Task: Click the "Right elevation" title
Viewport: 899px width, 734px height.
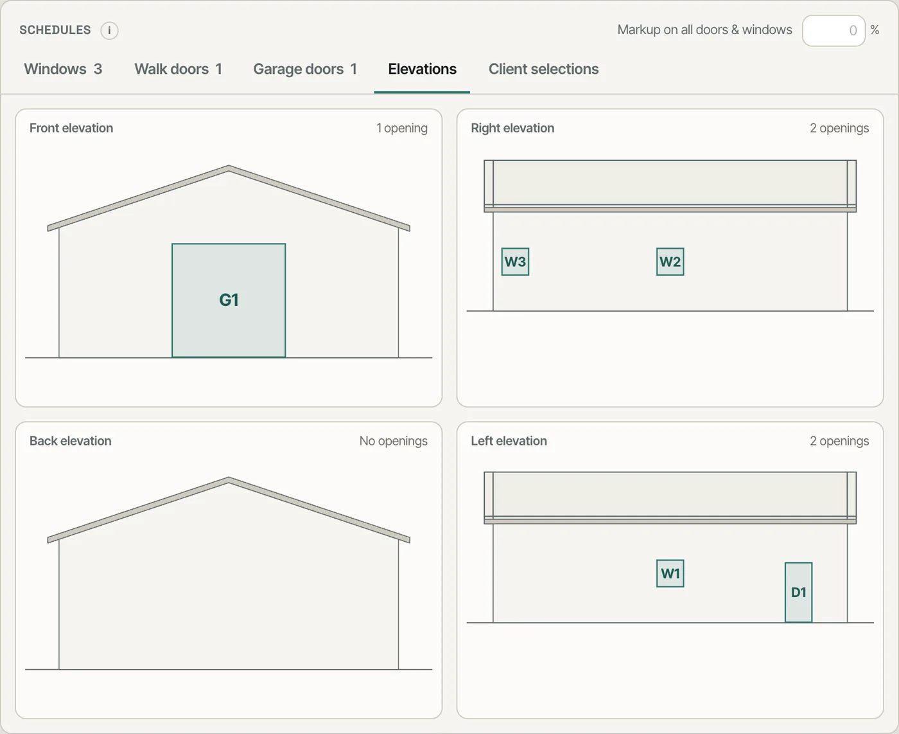Action: point(512,128)
